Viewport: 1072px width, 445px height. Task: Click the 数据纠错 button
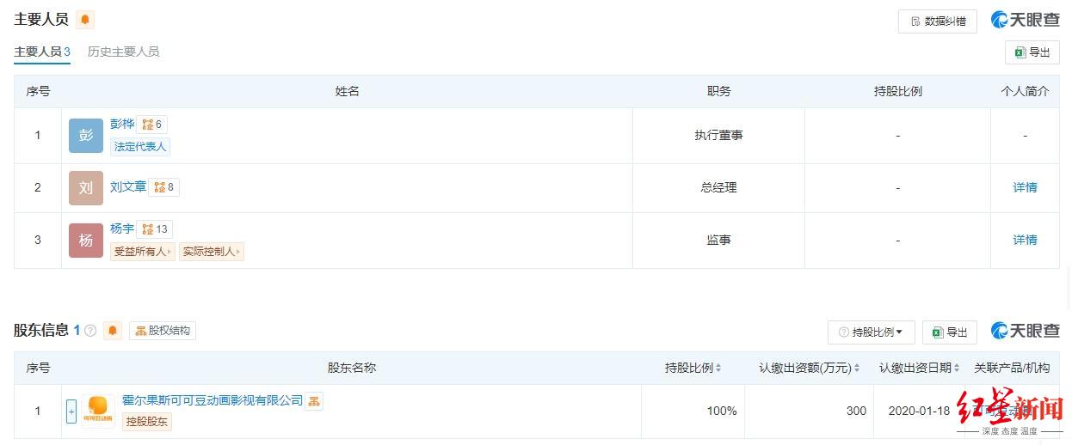point(938,21)
